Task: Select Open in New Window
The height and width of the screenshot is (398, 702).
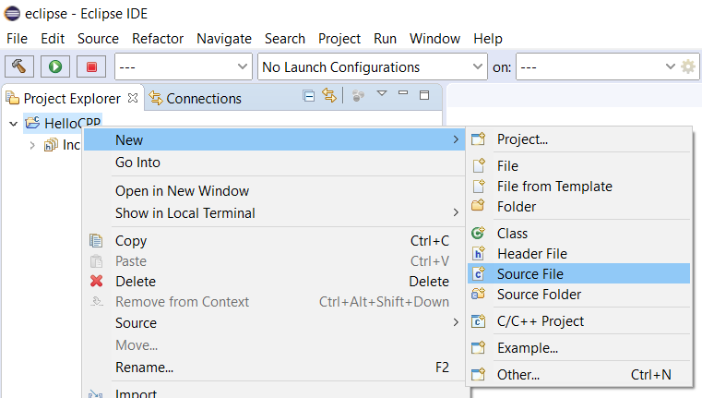Action: click(x=275, y=191)
